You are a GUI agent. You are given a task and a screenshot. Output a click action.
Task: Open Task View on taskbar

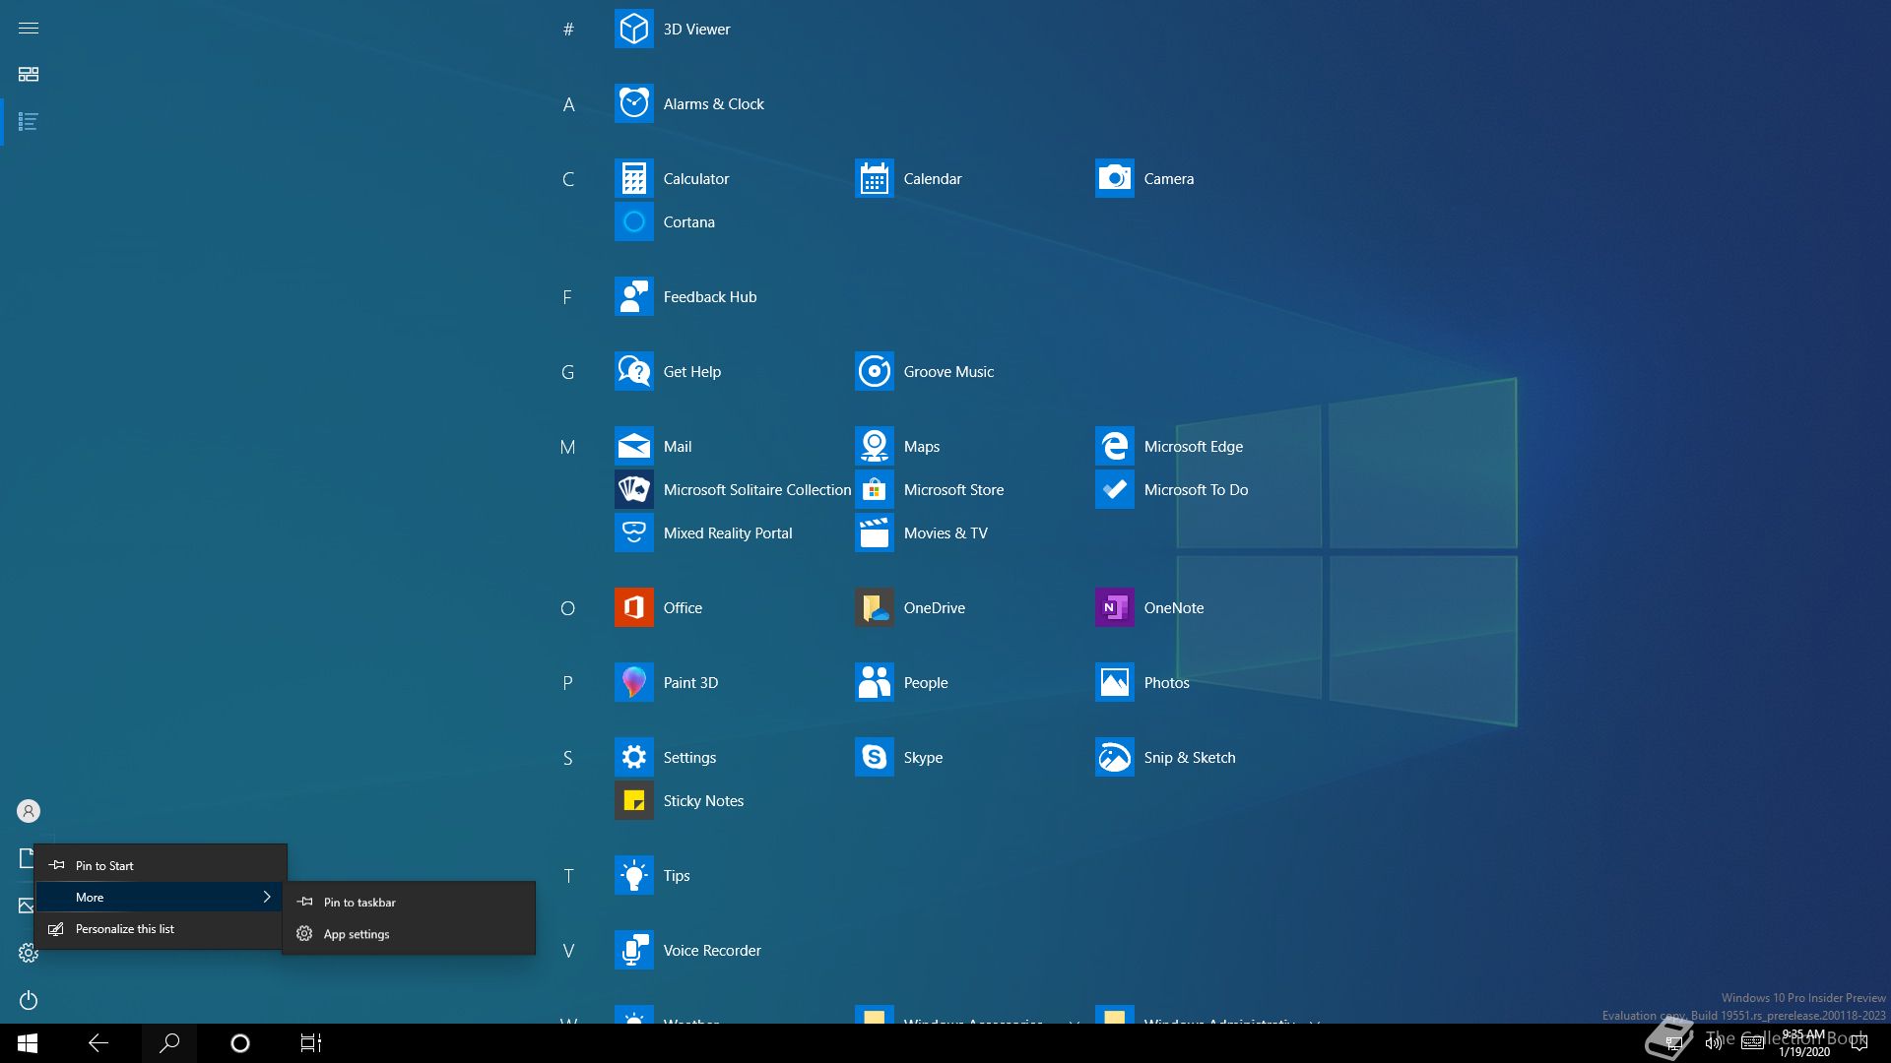311,1043
